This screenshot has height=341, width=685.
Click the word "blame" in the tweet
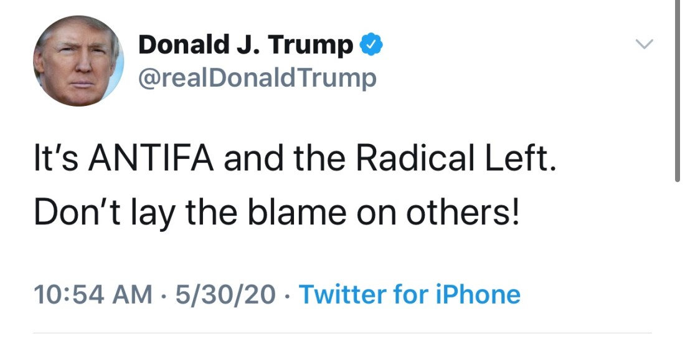pyautogui.click(x=301, y=213)
